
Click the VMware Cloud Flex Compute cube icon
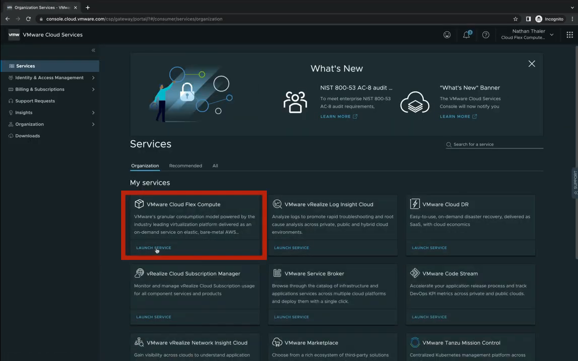click(139, 204)
